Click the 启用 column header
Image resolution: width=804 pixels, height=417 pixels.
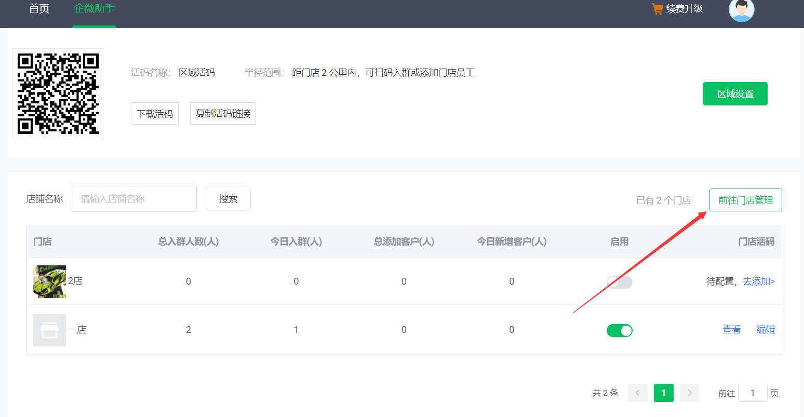point(620,241)
